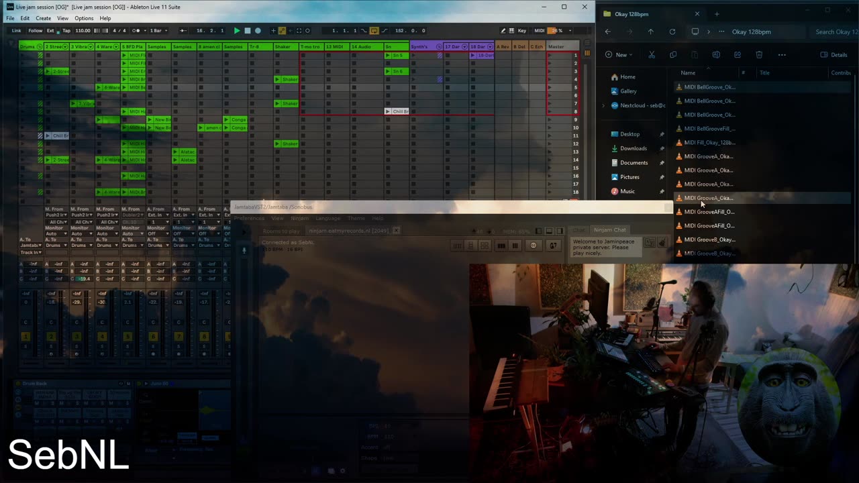Launch the Sn 5 clip
Screen dimensions: 859x483
[388, 55]
